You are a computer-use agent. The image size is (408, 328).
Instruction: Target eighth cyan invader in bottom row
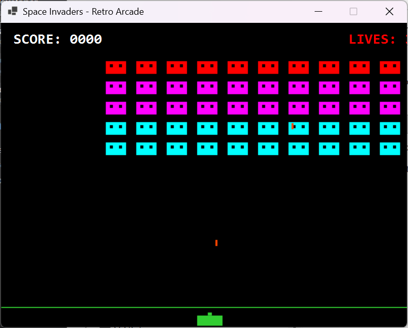(x=329, y=149)
